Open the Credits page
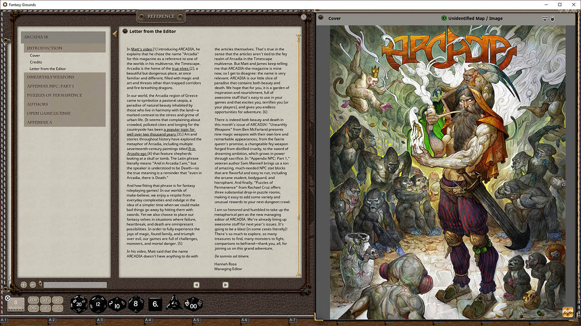This screenshot has width=581, height=326. pos(36,62)
